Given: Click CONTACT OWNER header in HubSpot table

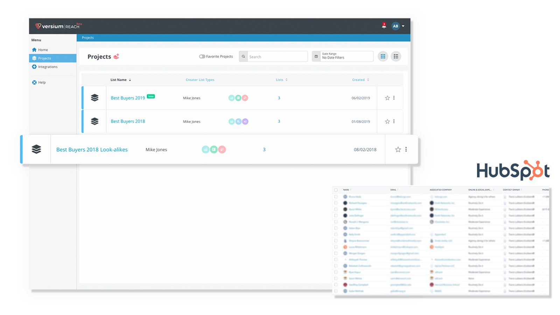Looking at the screenshot, I should 512,190.
